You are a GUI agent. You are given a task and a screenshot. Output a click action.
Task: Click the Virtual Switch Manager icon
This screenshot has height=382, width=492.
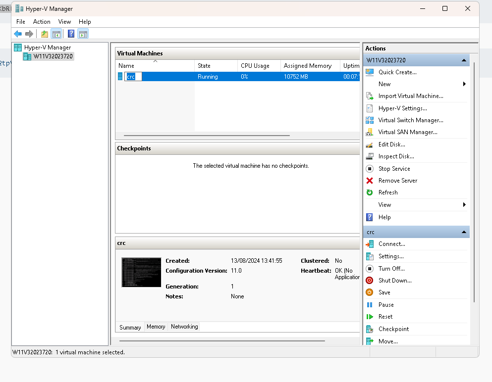click(x=370, y=120)
